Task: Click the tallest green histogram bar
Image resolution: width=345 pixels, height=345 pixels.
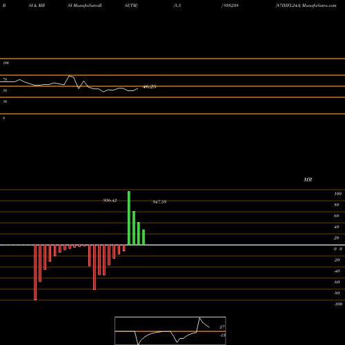Action: click(x=129, y=218)
